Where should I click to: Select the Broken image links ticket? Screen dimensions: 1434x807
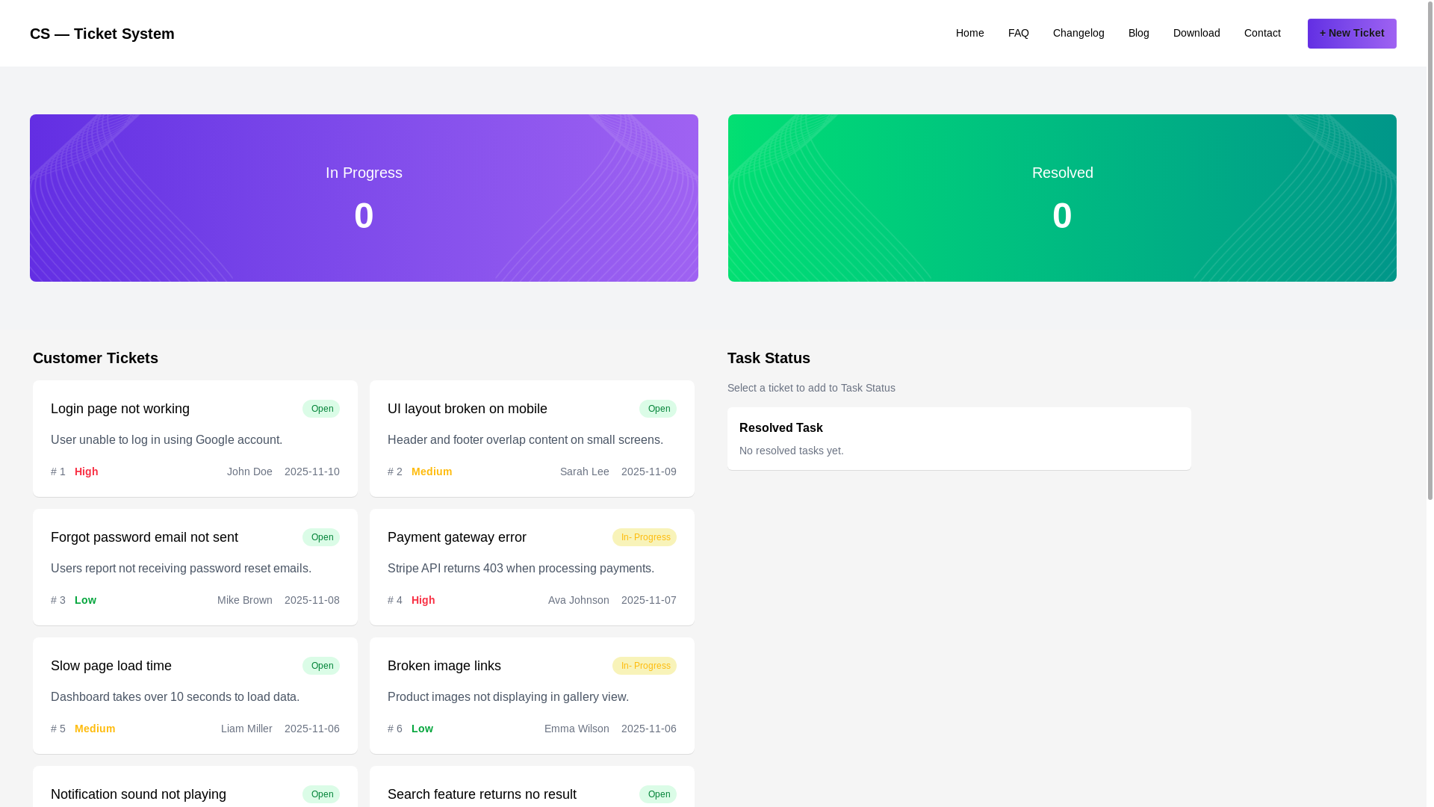coord(532,696)
